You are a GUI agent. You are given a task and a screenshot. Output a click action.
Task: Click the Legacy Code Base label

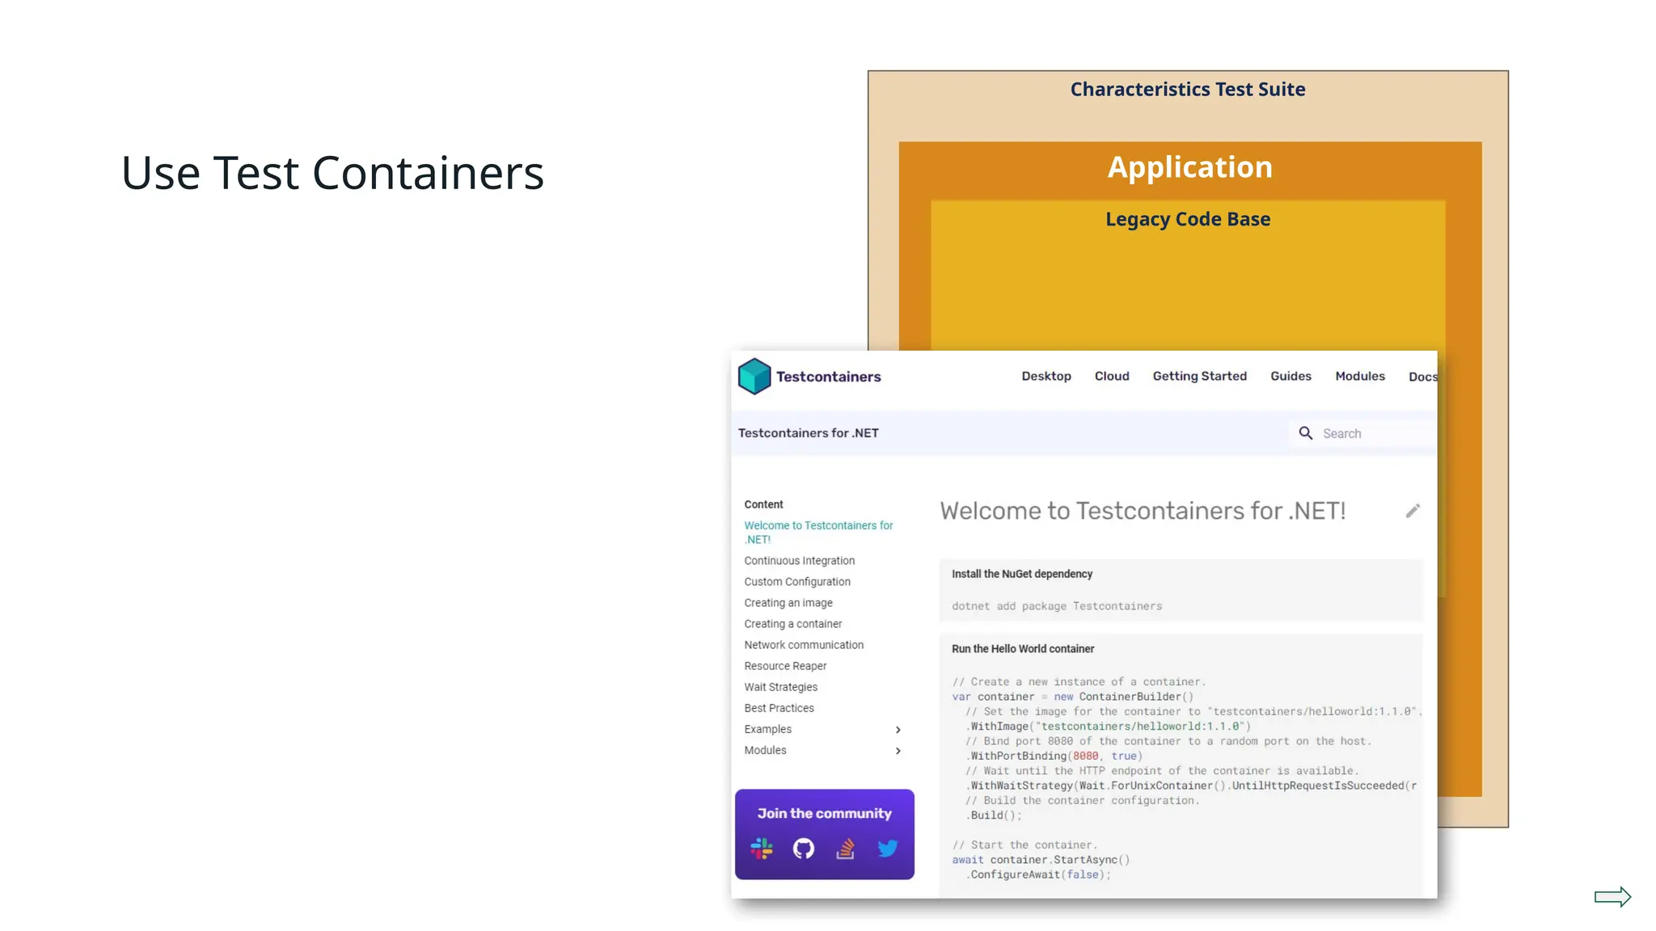(1188, 219)
